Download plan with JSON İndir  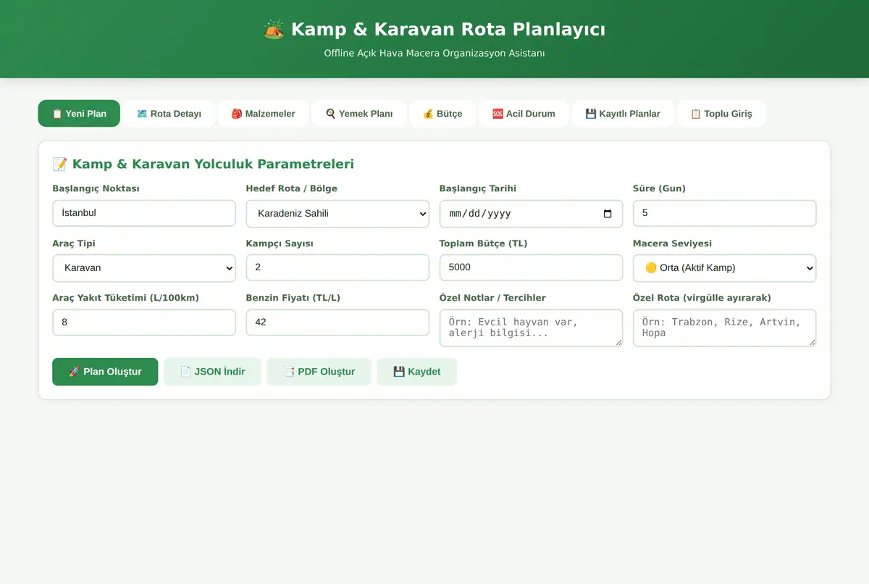coord(212,372)
